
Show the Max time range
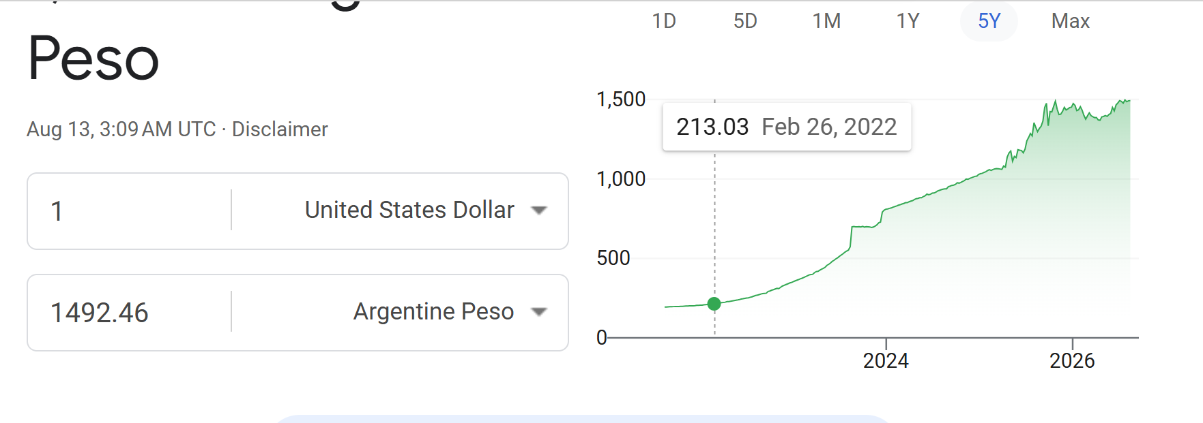[x=1070, y=21]
